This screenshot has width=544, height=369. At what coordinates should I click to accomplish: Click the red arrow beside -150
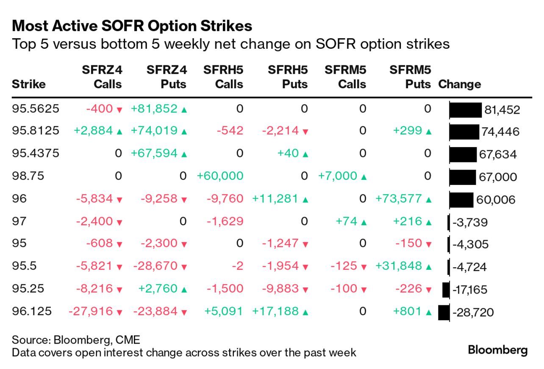pos(428,244)
